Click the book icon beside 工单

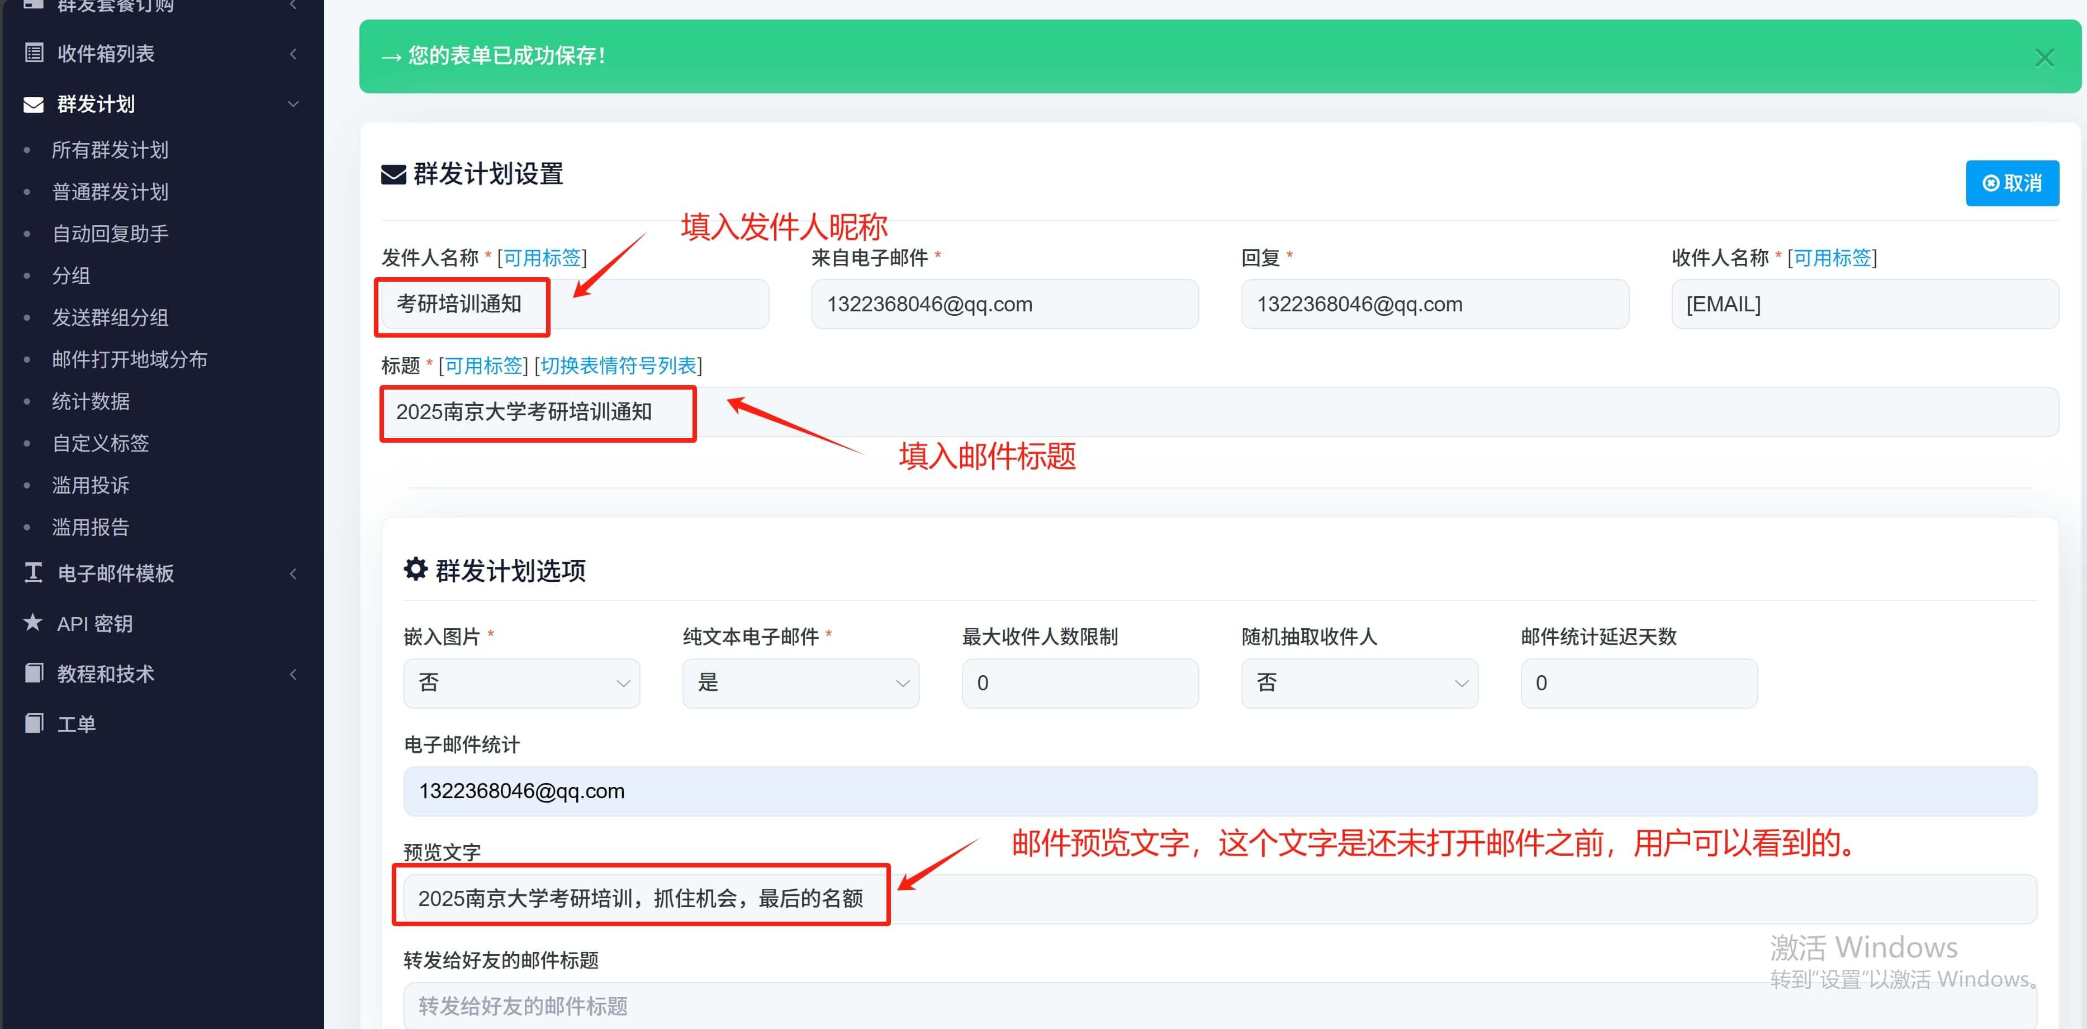tap(34, 723)
